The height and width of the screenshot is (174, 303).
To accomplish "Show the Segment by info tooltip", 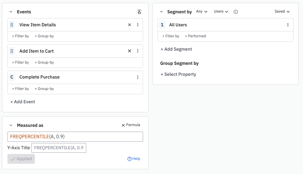I will pos(236,12).
